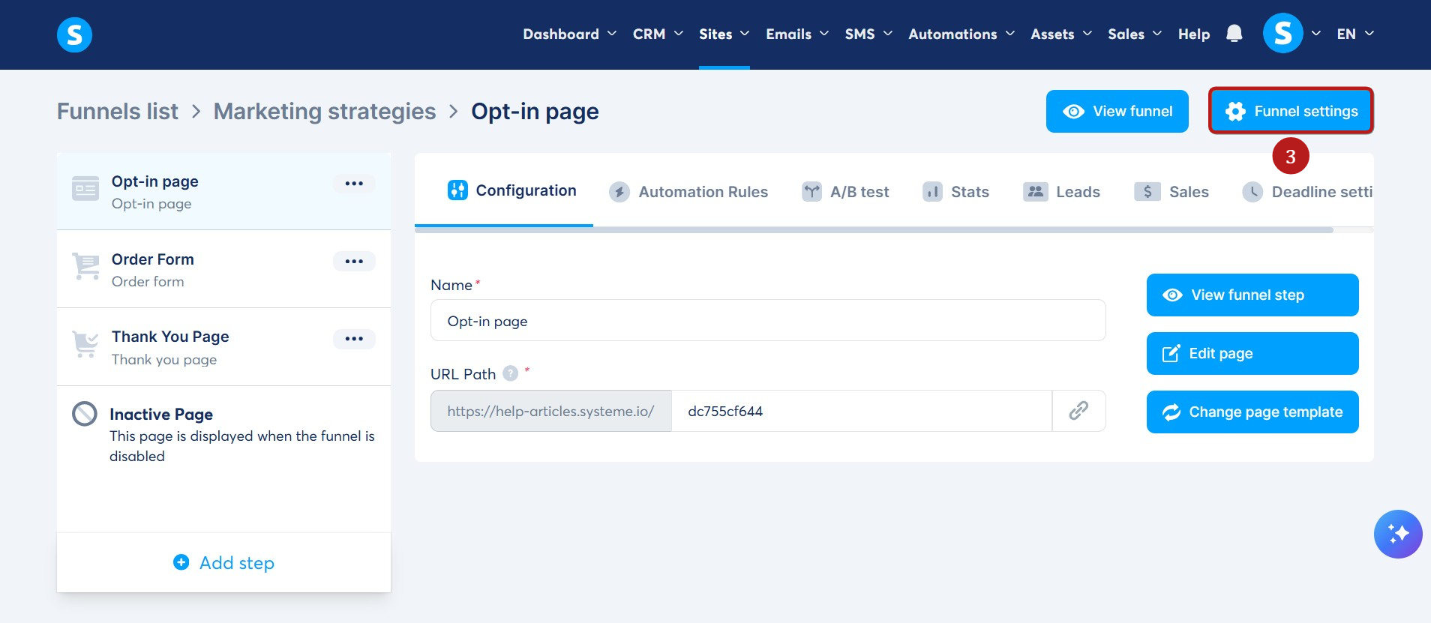
Task: Switch to the Sales tab in the funnel step
Action: (x=1171, y=192)
